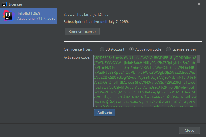Click the 'Get license from:' label
Viewport: 206px width, 137px height.
(78, 49)
